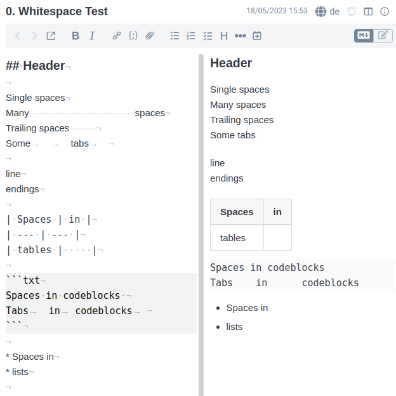
Task: Insert date and time
Action: point(257,36)
